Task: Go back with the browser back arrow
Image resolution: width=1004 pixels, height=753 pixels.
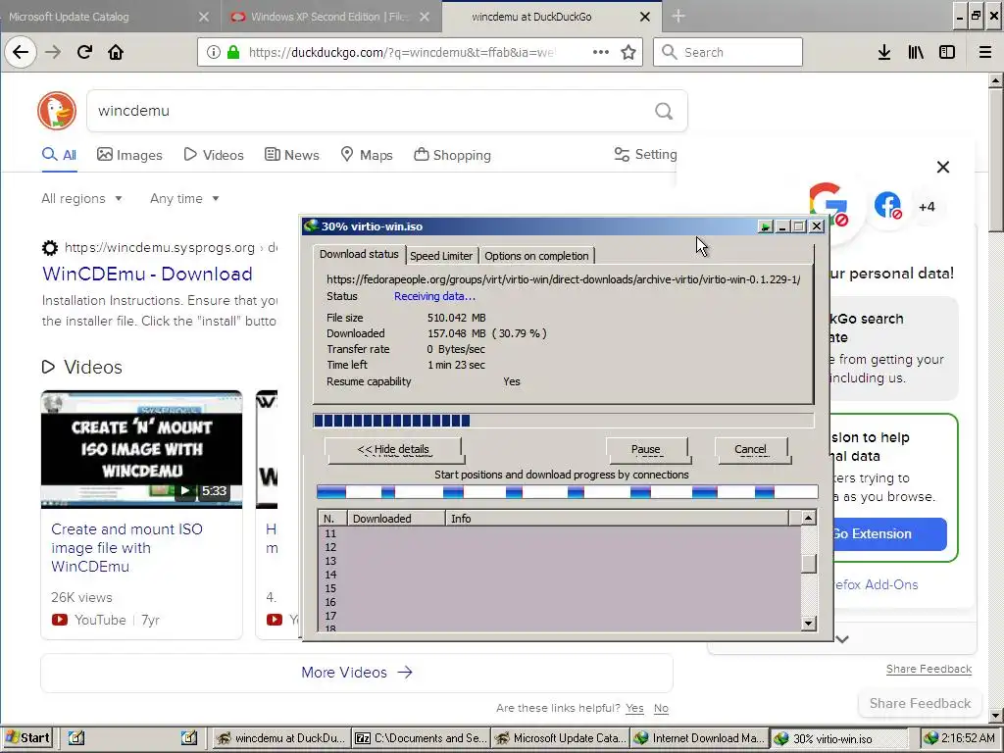Action: tap(21, 53)
